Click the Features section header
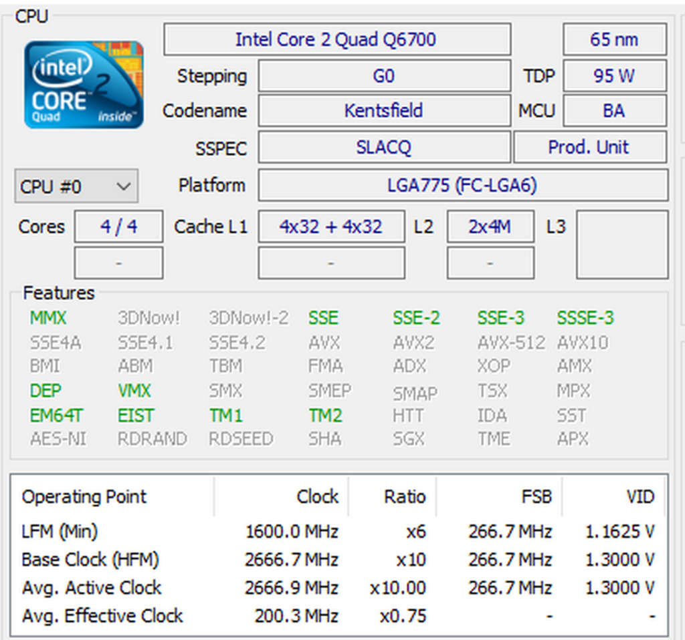 (x=59, y=293)
